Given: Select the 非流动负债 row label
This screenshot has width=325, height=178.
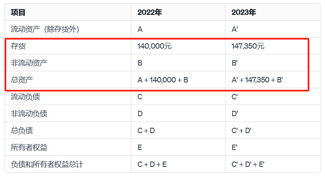Looking at the screenshot, I should click(29, 114).
